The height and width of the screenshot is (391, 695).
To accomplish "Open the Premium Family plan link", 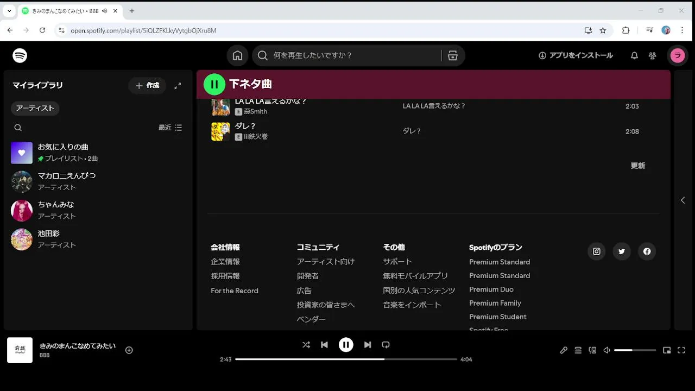I will coord(495,303).
